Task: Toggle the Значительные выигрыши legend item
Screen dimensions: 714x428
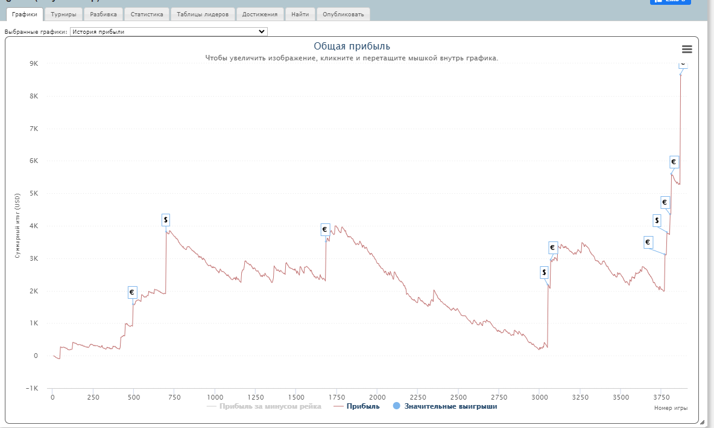Action: click(x=445, y=406)
